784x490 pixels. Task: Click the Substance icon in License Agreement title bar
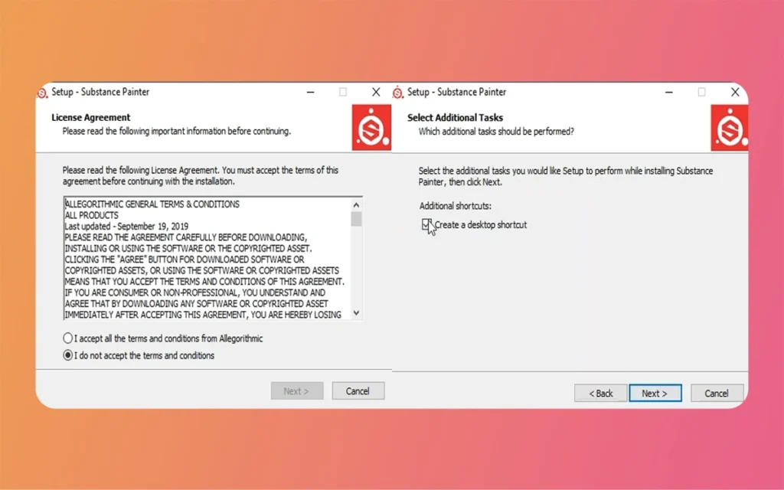(43, 93)
